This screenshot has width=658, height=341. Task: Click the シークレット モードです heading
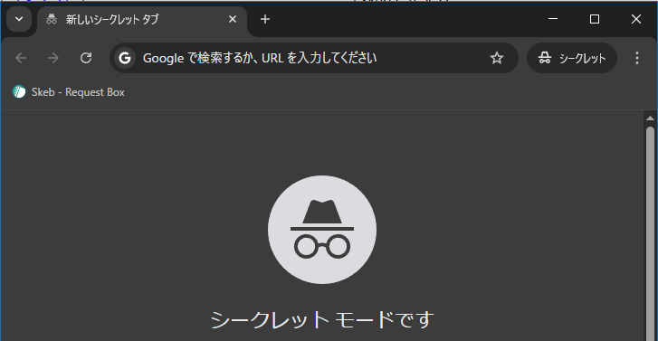322,320
